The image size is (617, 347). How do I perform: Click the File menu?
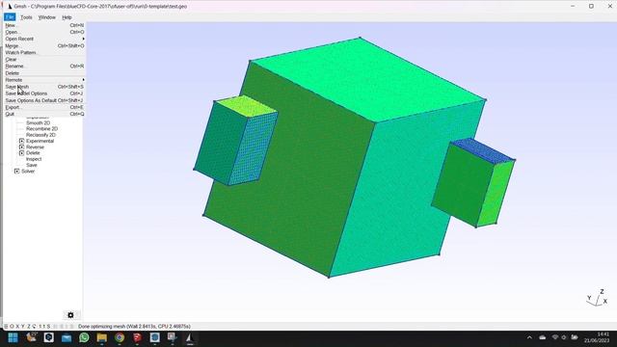coord(10,17)
